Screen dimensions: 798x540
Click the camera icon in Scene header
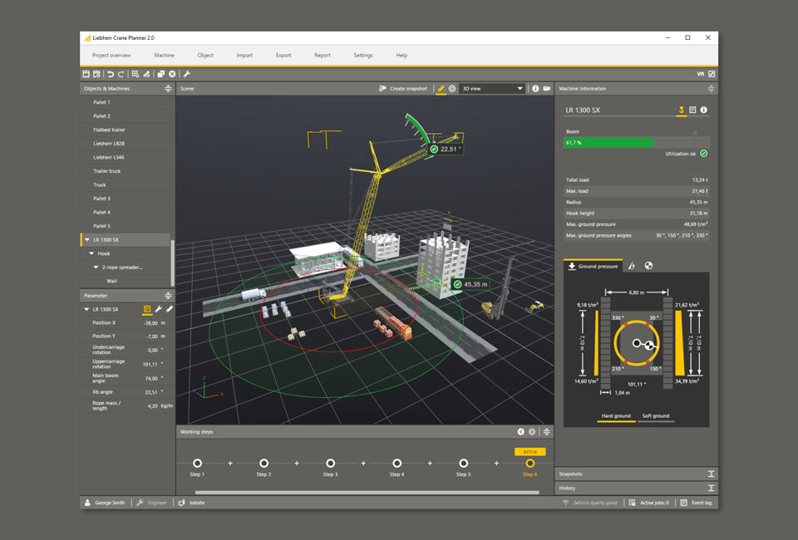tap(547, 88)
